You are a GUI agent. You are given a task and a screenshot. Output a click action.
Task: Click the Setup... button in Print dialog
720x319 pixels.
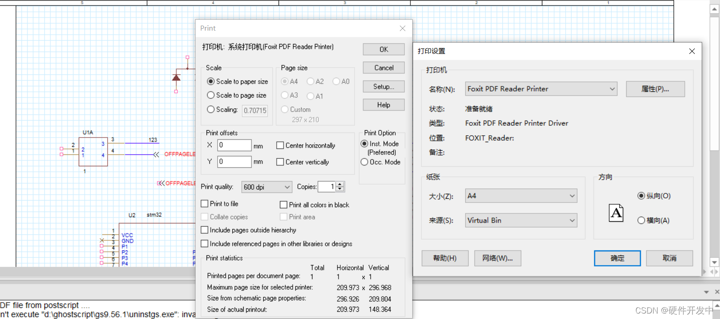(x=383, y=86)
